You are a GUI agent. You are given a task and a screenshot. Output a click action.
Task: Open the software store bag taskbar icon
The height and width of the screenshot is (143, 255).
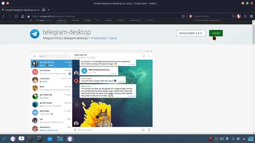tap(50, 139)
